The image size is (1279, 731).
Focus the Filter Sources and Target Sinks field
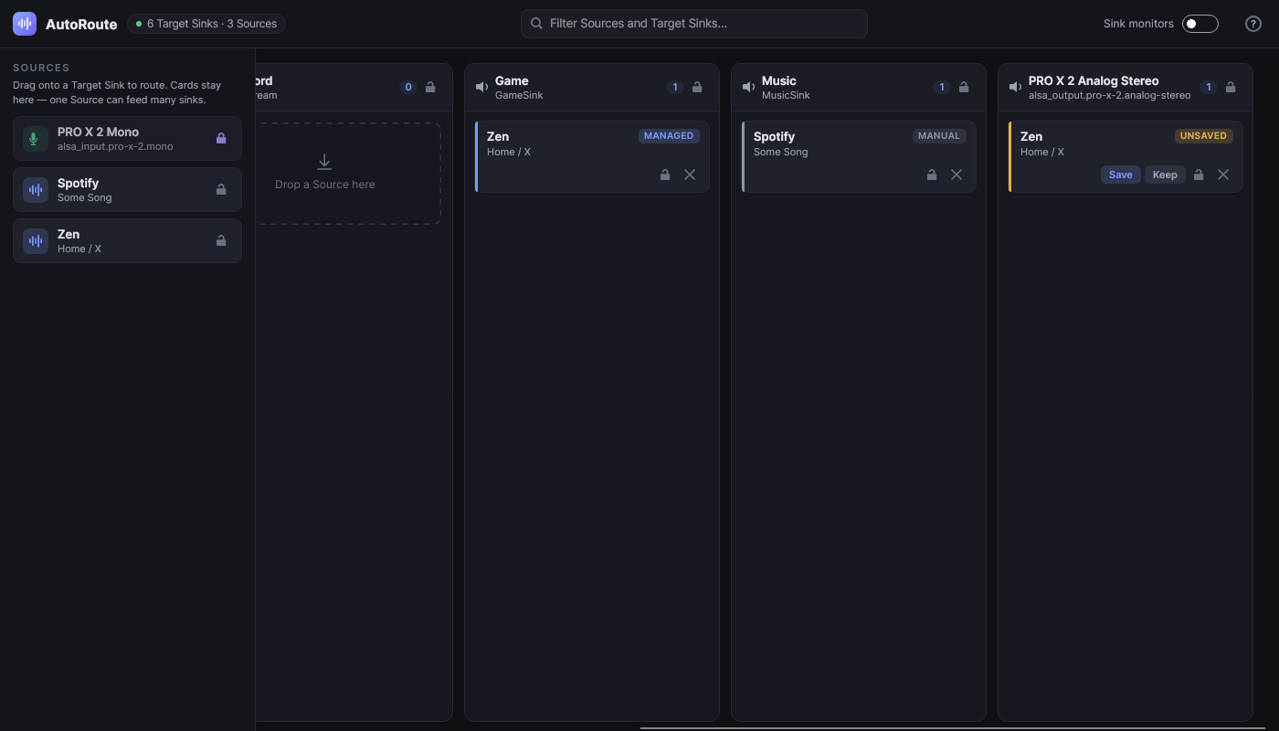click(x=693, y=24)
